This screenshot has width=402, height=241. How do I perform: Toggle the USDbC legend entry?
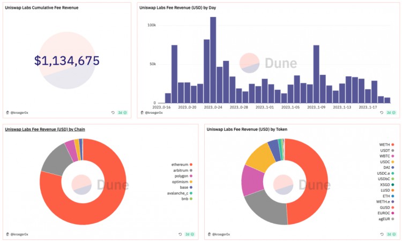tap(386, 179)
